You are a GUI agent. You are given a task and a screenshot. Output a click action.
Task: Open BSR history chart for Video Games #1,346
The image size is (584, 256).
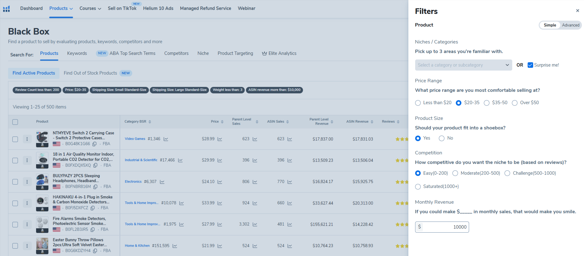(166, 139)
